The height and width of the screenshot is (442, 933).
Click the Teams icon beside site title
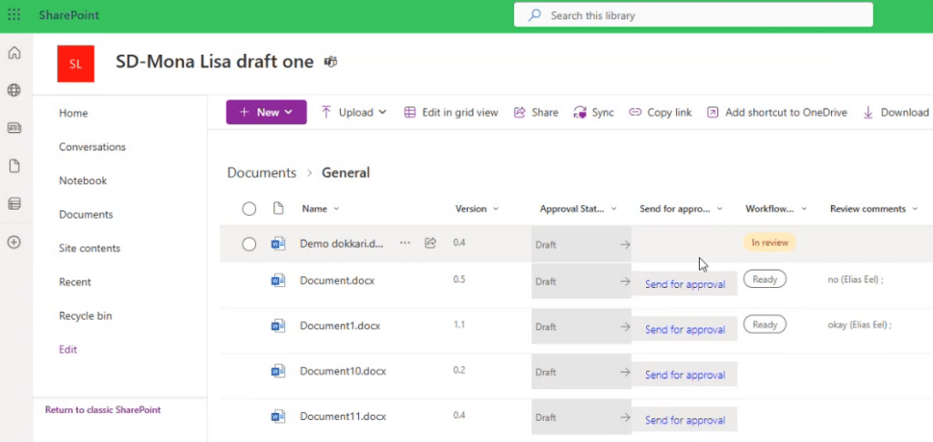tap(331, 61)
